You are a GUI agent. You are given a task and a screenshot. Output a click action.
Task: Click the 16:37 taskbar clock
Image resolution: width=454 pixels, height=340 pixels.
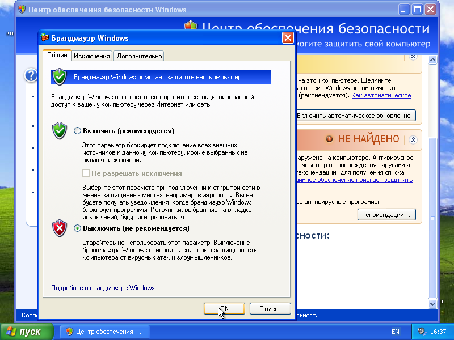(438, 331)
